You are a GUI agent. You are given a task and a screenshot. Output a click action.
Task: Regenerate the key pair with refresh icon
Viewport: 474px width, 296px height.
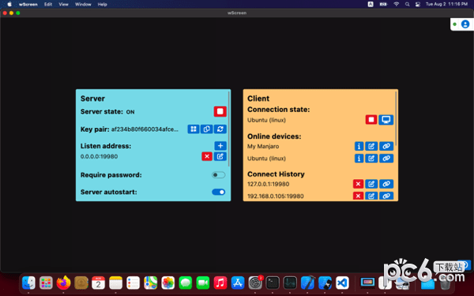click(x=220, y=129)
